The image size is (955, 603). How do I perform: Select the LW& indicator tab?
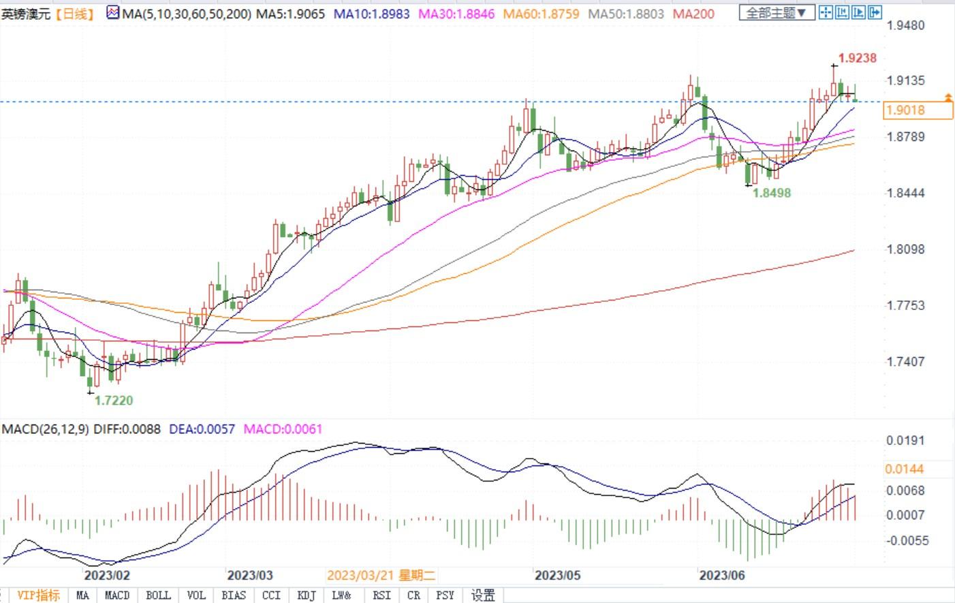coord(341,595)
